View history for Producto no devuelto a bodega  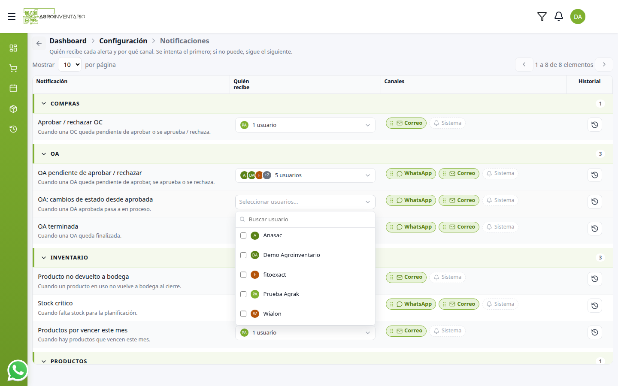[x=594, y=279]
